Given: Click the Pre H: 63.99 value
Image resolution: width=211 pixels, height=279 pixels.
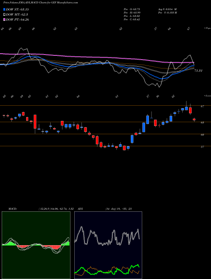Looking at the screenshot, I should tap(132, 13).
